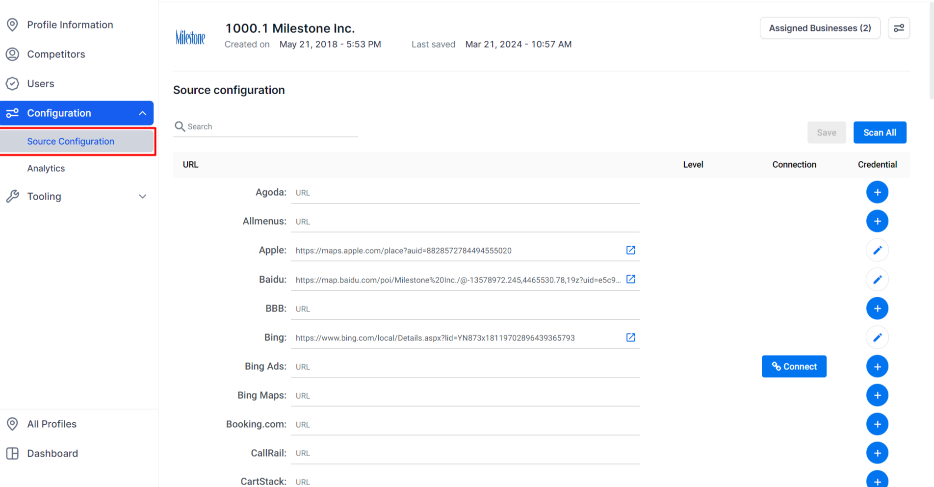
Task: Select Source Configuration submenu item
Action: pyautogui.click(x=78, y=141)
